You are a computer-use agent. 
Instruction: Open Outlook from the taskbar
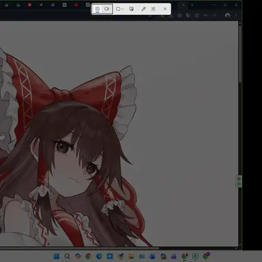click(152, 257)
